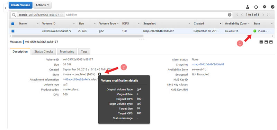Open the settings gear icon
Viewport: 277px width, 130px height.
click(x=264, y=7)
